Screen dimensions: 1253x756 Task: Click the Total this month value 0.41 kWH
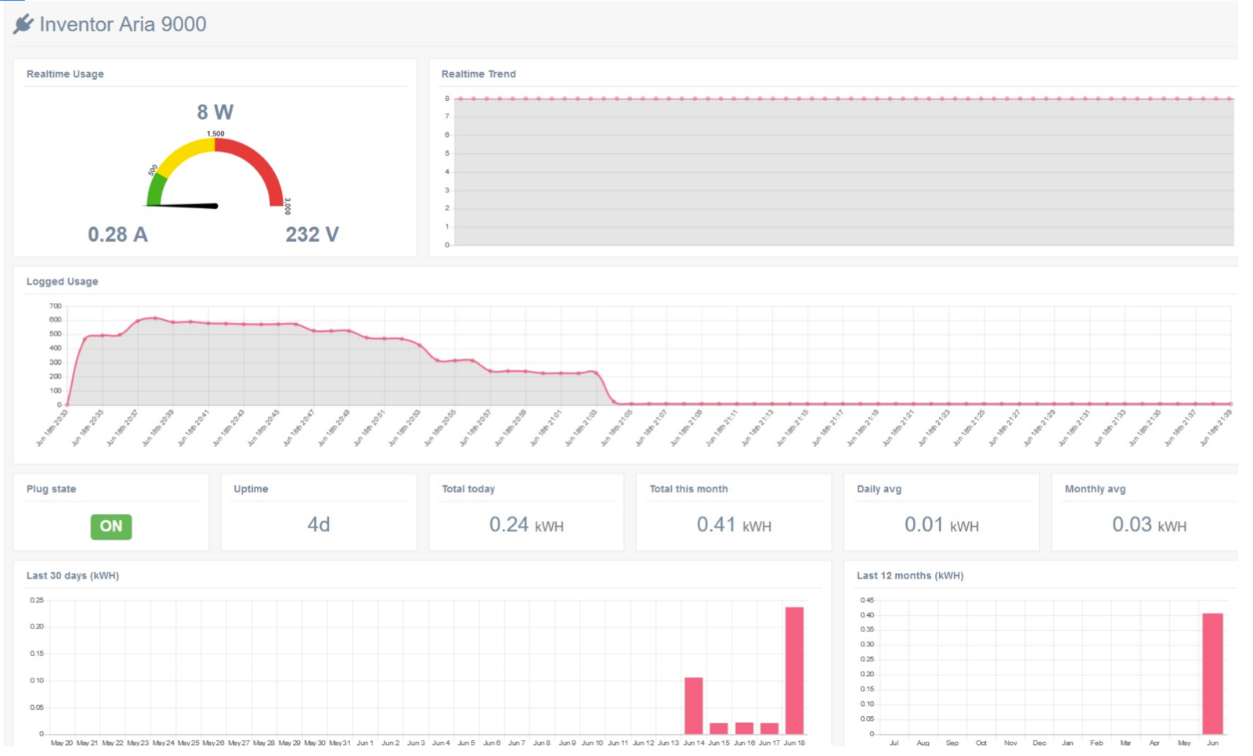click(x=734, y=525)
